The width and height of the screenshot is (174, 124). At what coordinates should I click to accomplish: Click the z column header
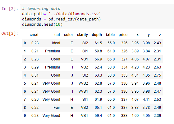click(x=160, y=35)
